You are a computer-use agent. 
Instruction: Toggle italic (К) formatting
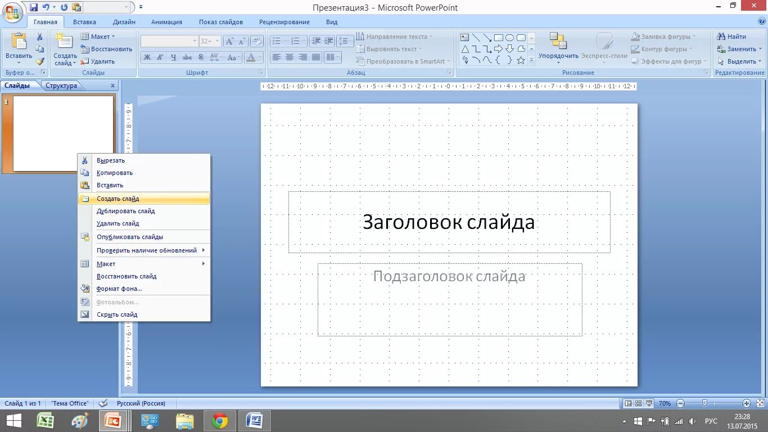[x=160, y=57]
